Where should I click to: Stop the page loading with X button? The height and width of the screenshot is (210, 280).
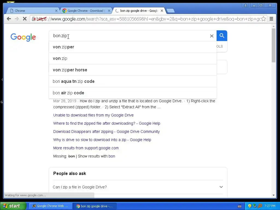click(25, 19)
